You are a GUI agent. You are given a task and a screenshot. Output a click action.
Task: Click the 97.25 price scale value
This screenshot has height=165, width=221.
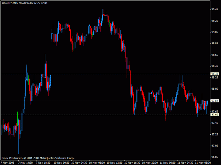(x=215, y=134)
